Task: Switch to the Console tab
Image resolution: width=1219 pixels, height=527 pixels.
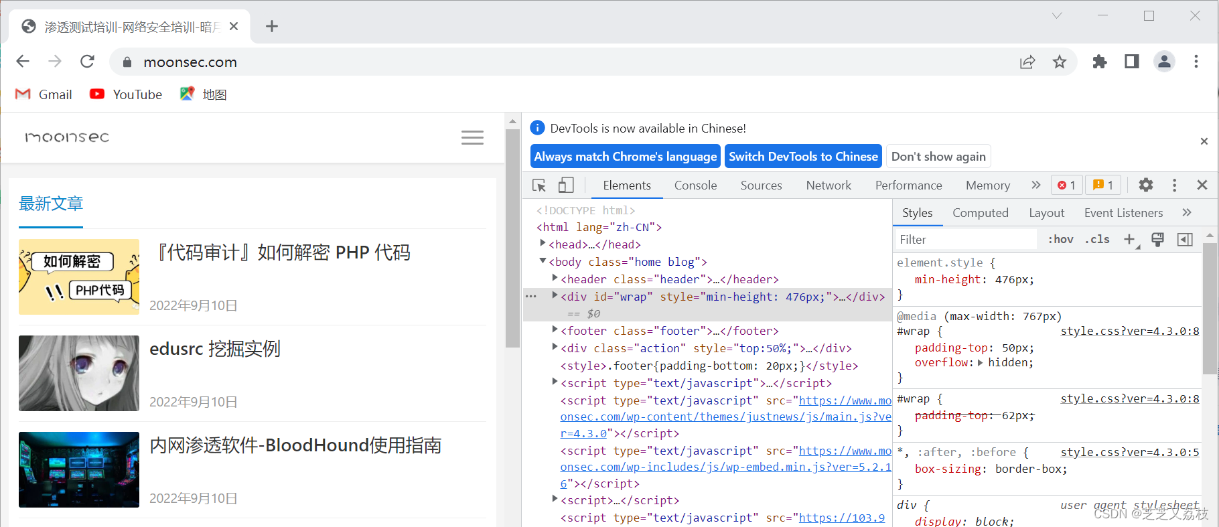Action: coord(695,185)
